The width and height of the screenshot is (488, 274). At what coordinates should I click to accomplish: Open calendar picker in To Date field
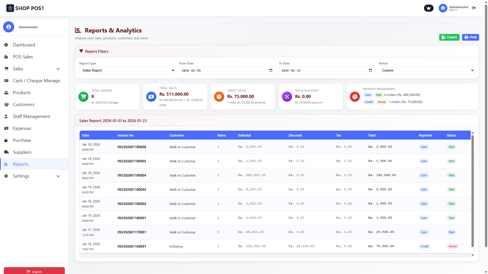click(370, 70)
